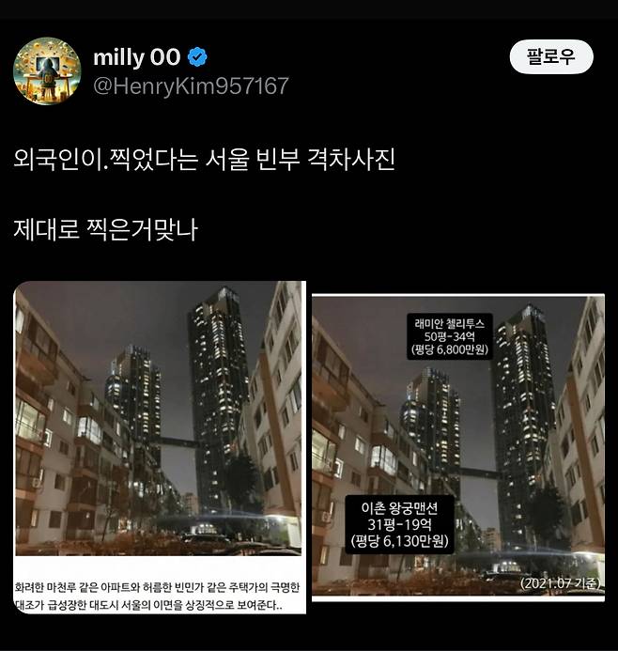Click the bright street lamp in the left photo
This screenshot has height=651, width=618.
tap(275, 519)
